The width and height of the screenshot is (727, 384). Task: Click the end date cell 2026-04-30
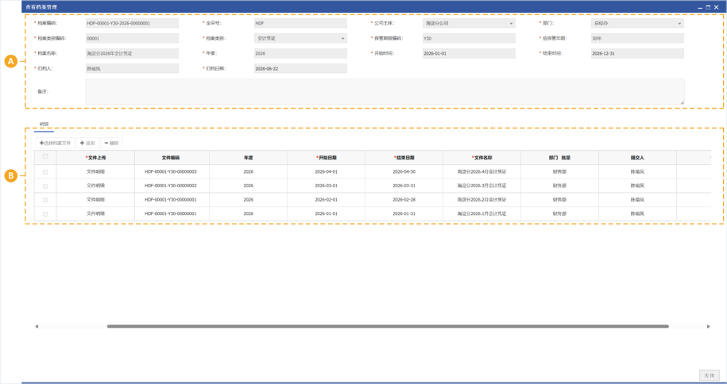[404, 171]
